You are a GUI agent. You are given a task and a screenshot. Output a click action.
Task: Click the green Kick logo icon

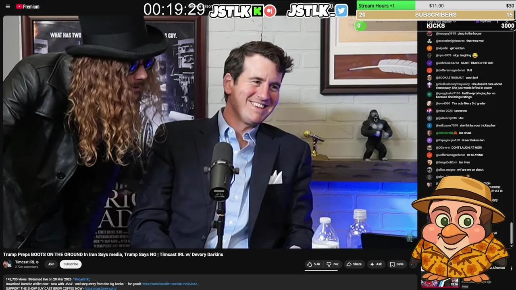[x=257, y=11]
